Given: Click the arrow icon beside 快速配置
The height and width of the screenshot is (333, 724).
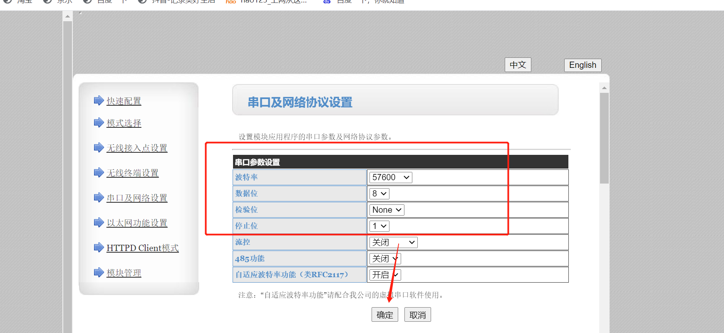Looking at the screenshot, I should coord(99,100).
